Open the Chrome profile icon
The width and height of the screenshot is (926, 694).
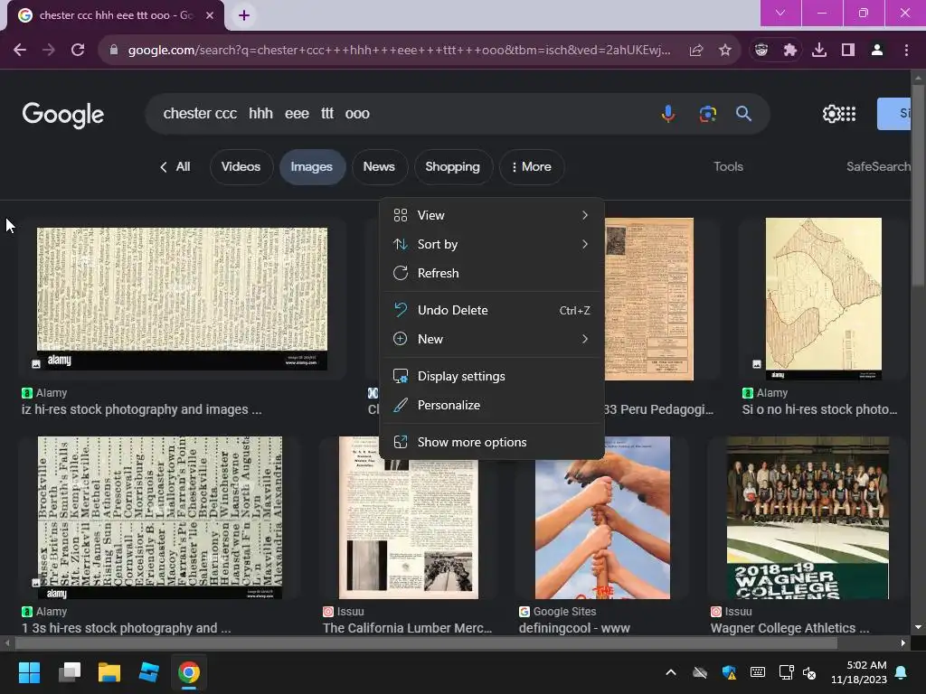[877, 51]
